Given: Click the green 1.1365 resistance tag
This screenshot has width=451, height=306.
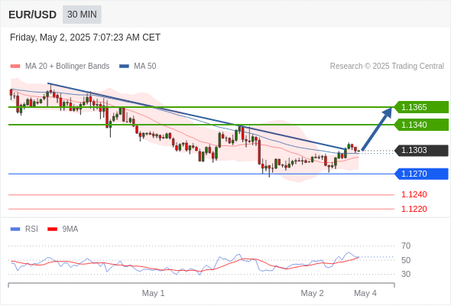Looking at the screenshot, I should (421, 107).
